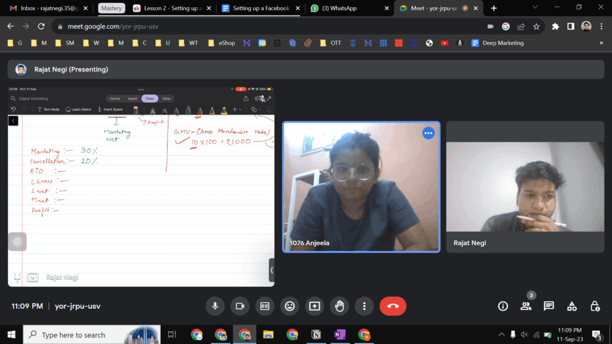Open the meeting details info icon
Viewport: 612px width, 344px height.
503,306
